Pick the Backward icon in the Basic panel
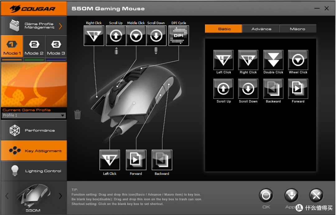This screenshot has height=215, width=336. pos(273,89)
